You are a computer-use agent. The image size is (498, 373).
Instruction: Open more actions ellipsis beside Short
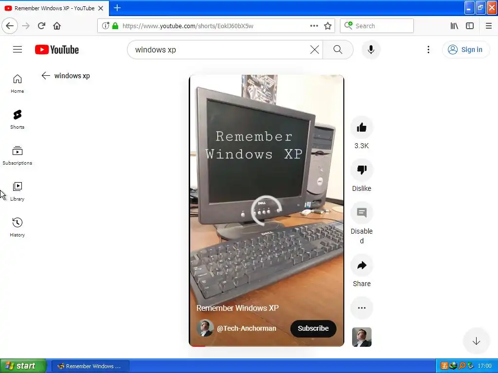coord(361,307)
